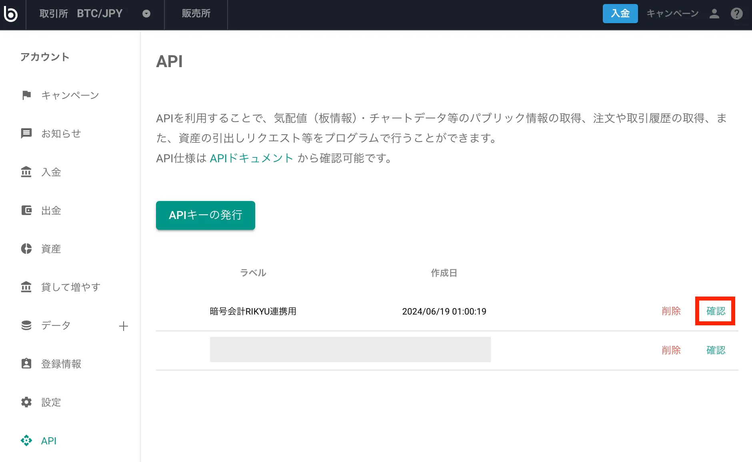Select the お知らせ message icon
This screenshot has height=462, width=752.
coord(26,133)
